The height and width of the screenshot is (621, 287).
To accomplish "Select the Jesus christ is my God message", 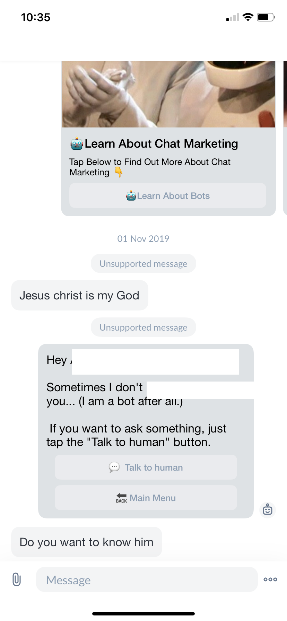I will (x=79, y=295).
